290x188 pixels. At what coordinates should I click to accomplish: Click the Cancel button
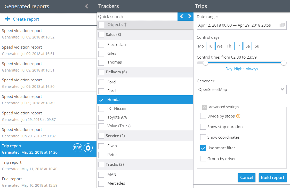tap(247, 177)
